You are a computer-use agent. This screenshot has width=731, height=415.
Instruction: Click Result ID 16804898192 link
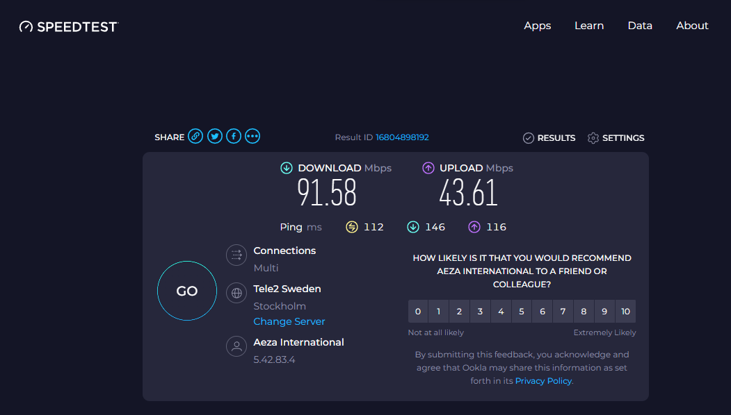[402, 137]
